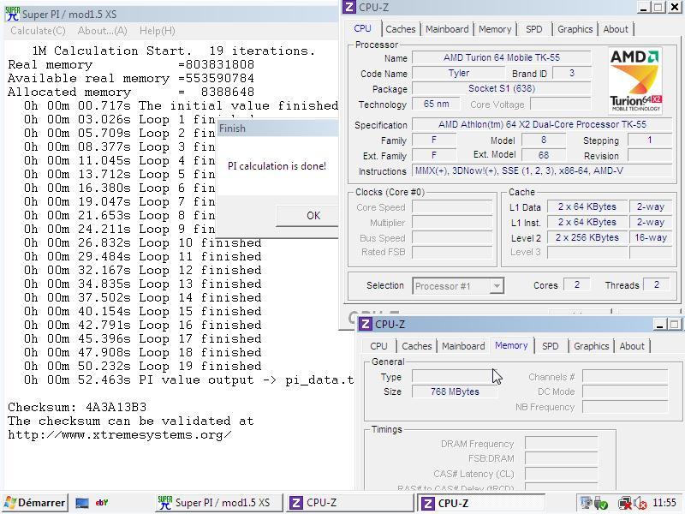Viewport: 685px width, 514px height.
Task: Click the 1M Calculation Start line
Action: 174,51
